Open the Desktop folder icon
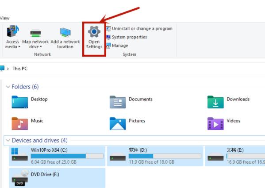Viewport: 265px width, 188px height. click(20, 102)
